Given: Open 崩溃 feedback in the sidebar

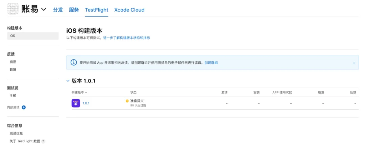Looking at the screenshot, I should (x=13, y=62).
